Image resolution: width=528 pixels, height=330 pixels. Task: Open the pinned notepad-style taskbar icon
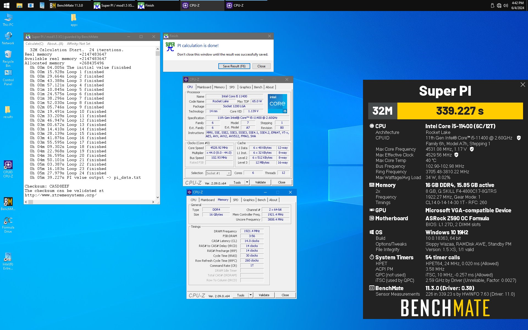[42, 5]
